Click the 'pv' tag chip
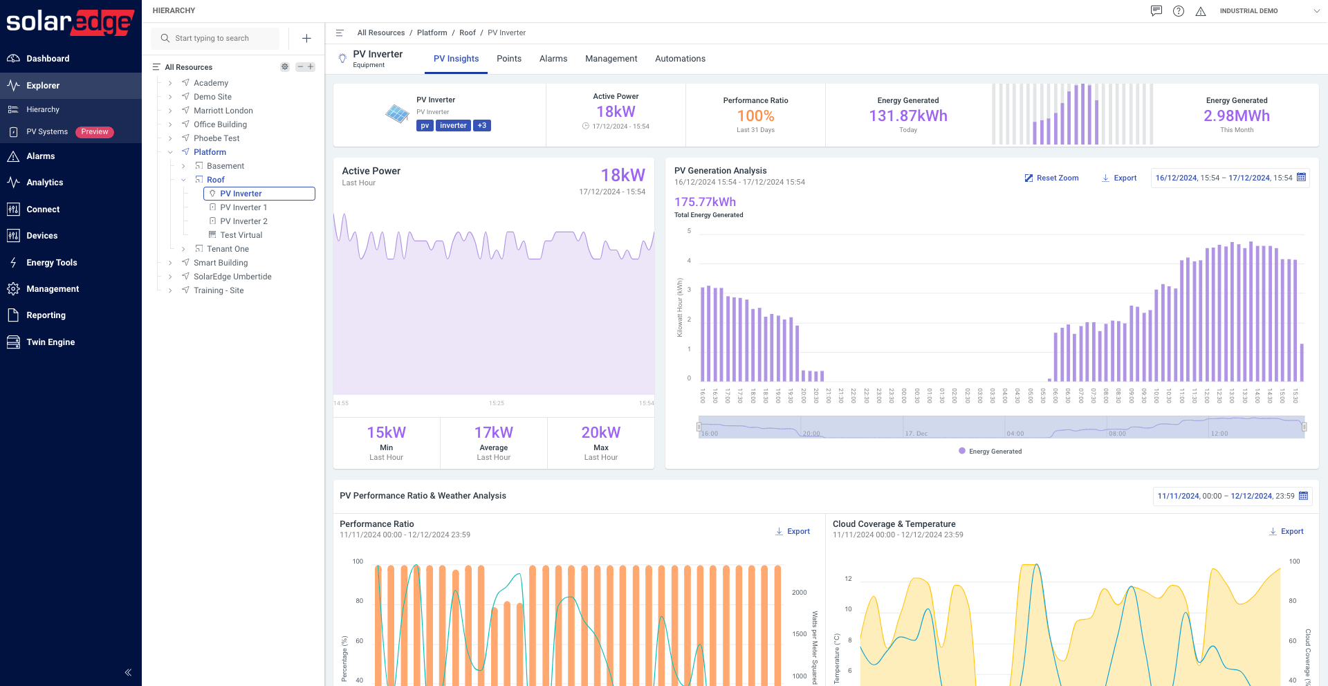This screenshot has height=686, width=1328. pos(425,126)
